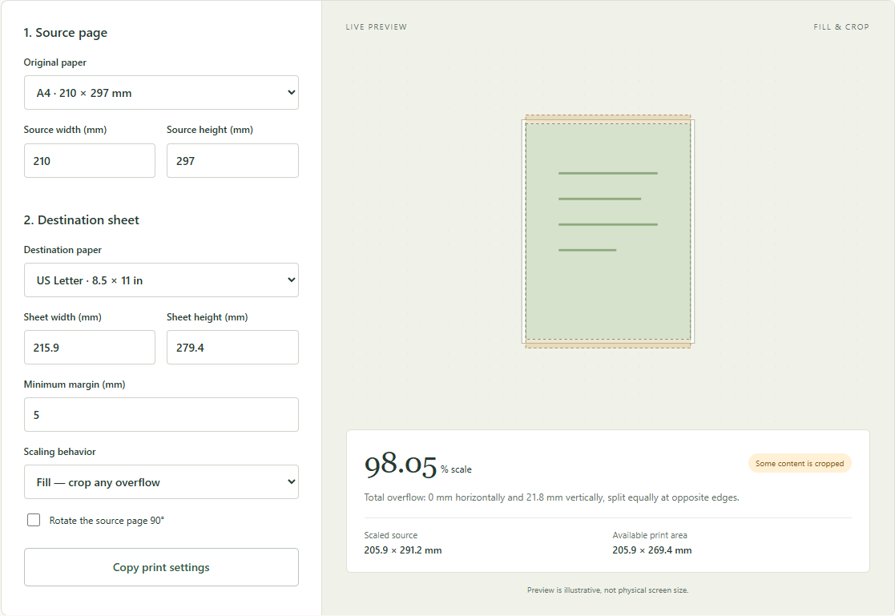This screenshot has height=616, width=895.
Task: Focus the Source height input field
Action: 232,160
